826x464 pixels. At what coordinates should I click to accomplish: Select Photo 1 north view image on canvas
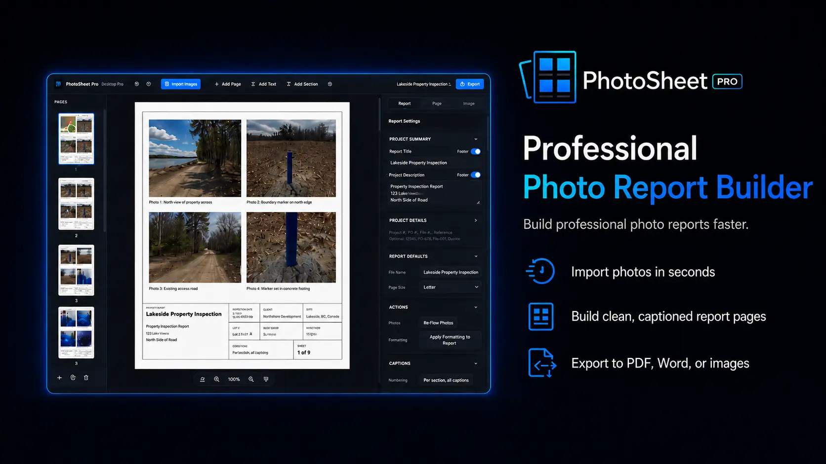coord(195,158)
